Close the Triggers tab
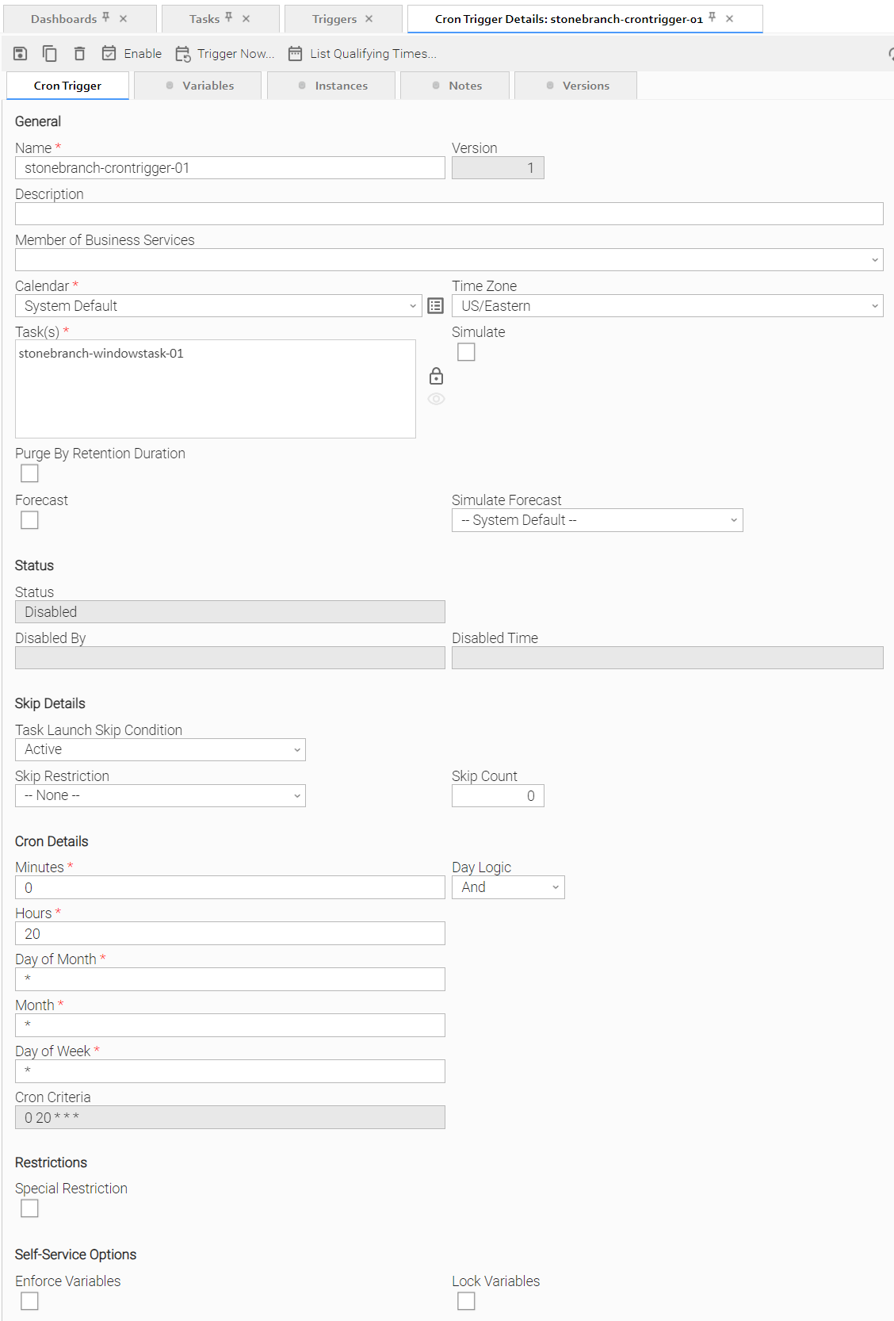The width and height of the screenshot is (894, 1321). click(369, 19)
